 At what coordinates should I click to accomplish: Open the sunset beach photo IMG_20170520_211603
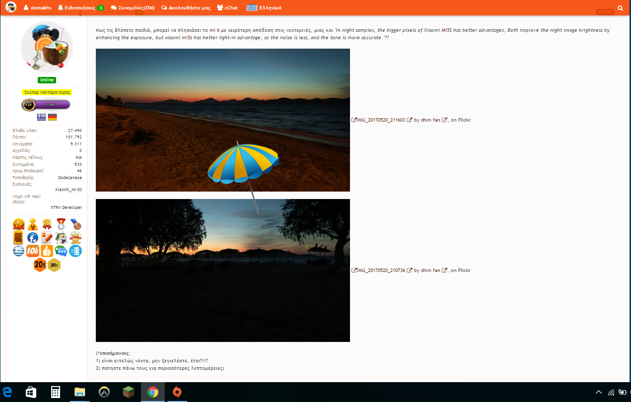point(222,120)
